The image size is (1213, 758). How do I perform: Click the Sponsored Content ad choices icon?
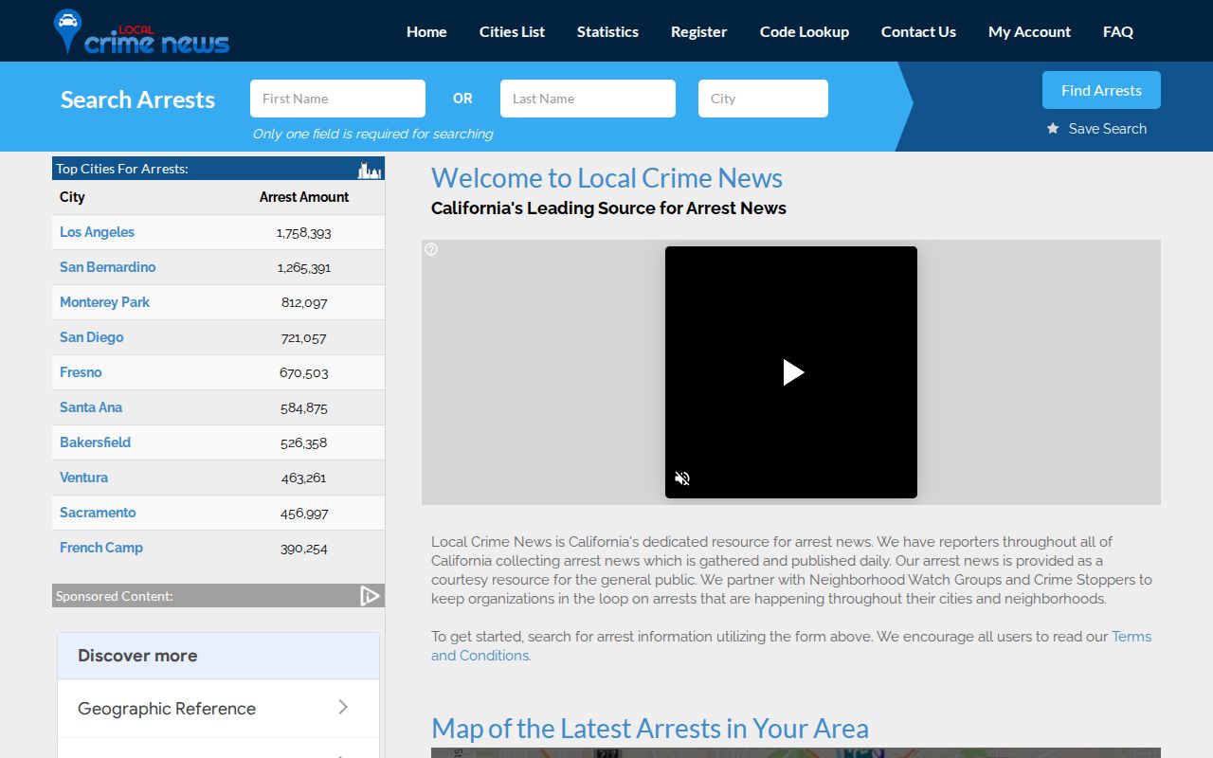[x=370, y=596]
